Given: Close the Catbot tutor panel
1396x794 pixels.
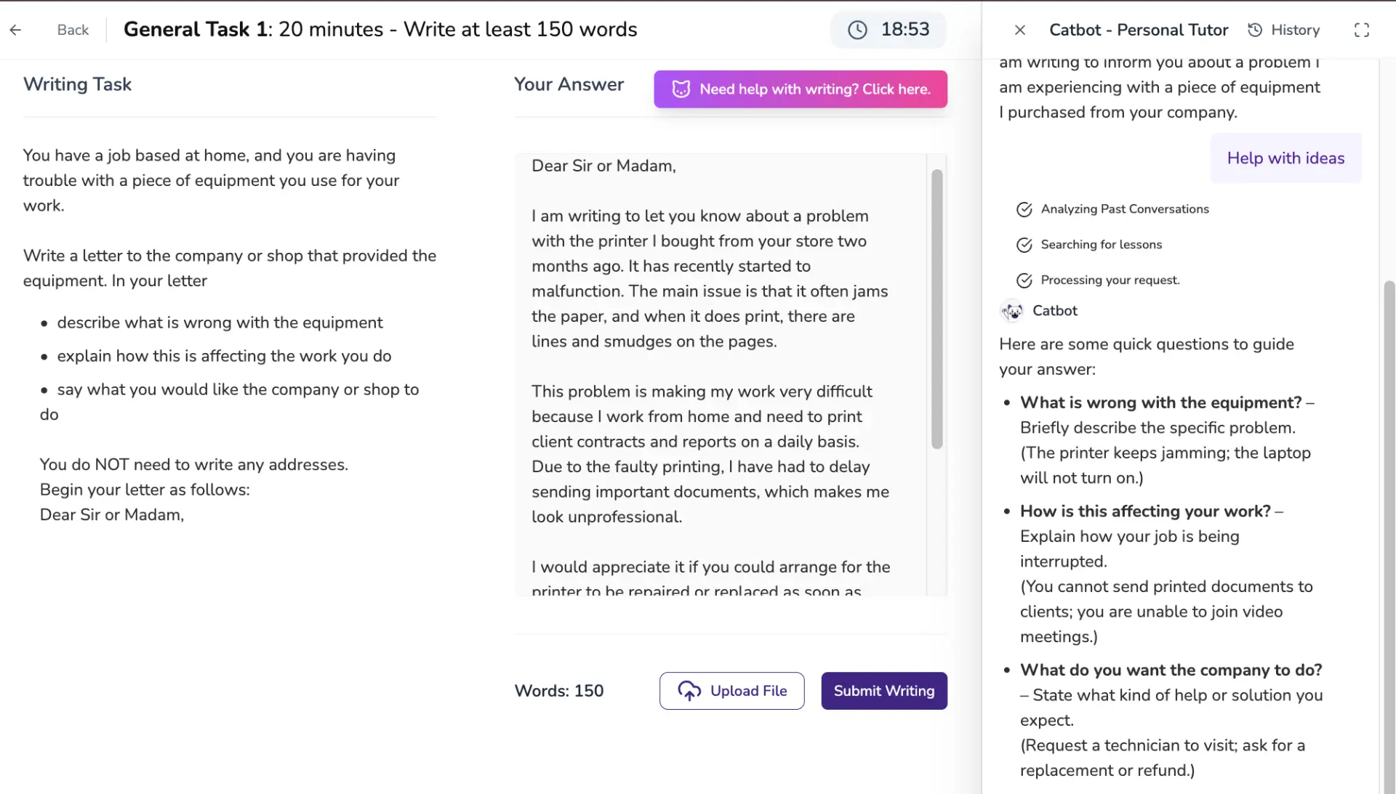Looking at the screenshot, I should (x=1020, y=30).
